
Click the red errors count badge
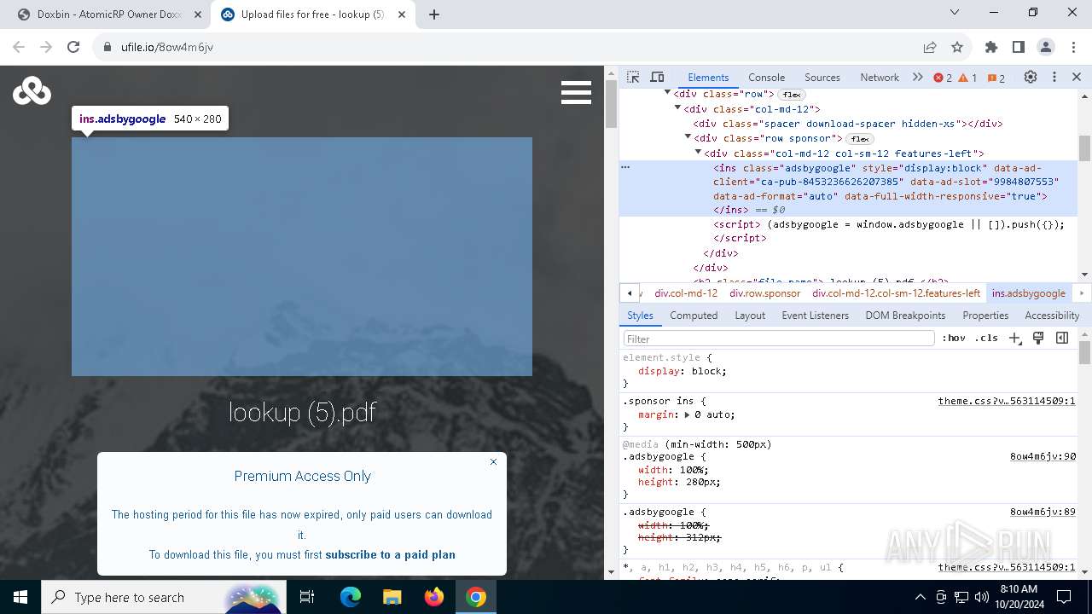pos(943,78)
